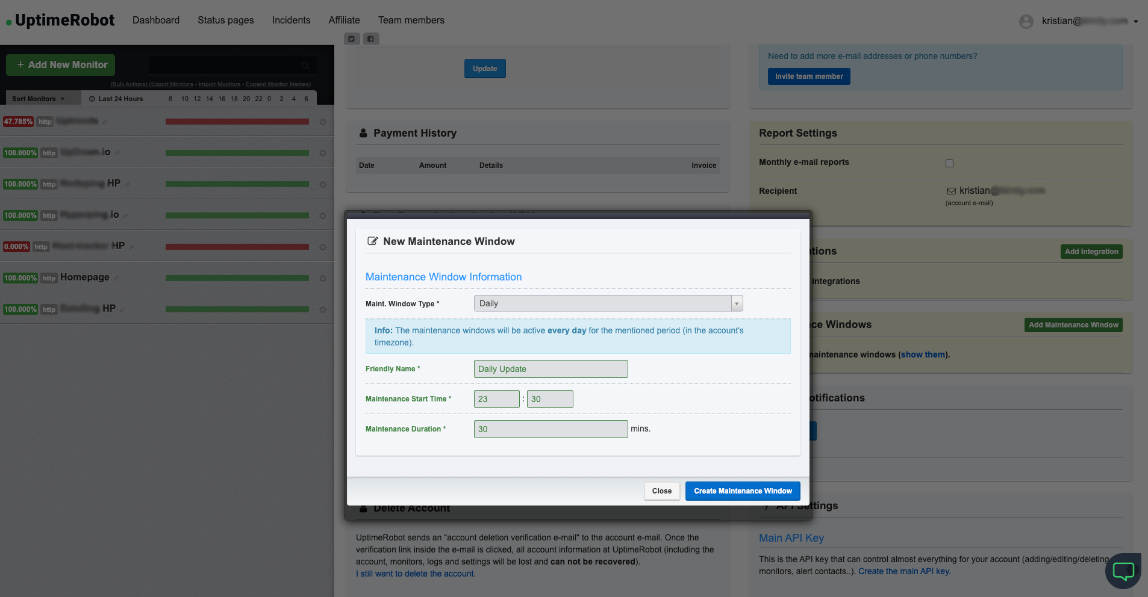Click the Add Integration button
The height and width of the screenshot is (597, 1148).
click(1091, 252)
